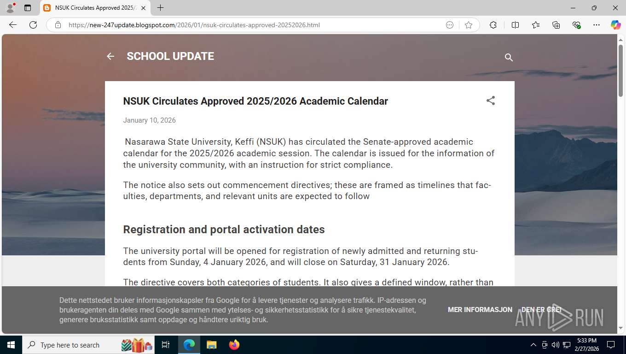Screen dimensions: 626x354
Task: Click the taskbar search box
Action: 89,345
